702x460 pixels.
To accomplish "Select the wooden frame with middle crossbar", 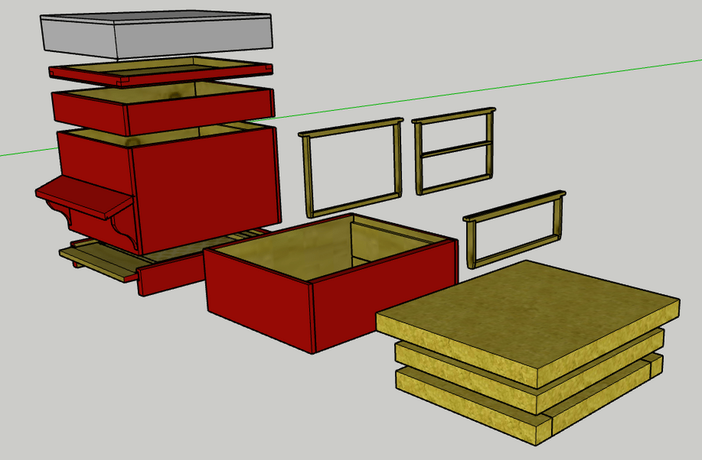I will 454,151.
